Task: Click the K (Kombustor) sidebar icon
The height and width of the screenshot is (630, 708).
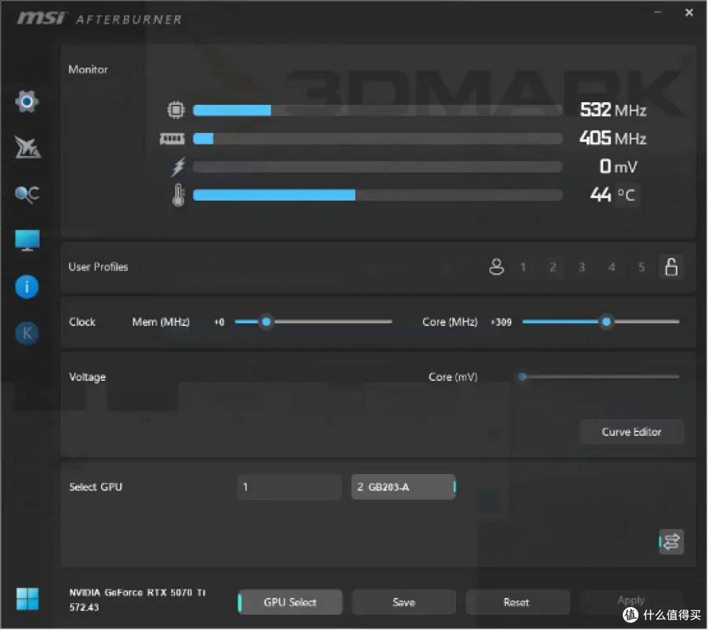Action: (27, 333)
